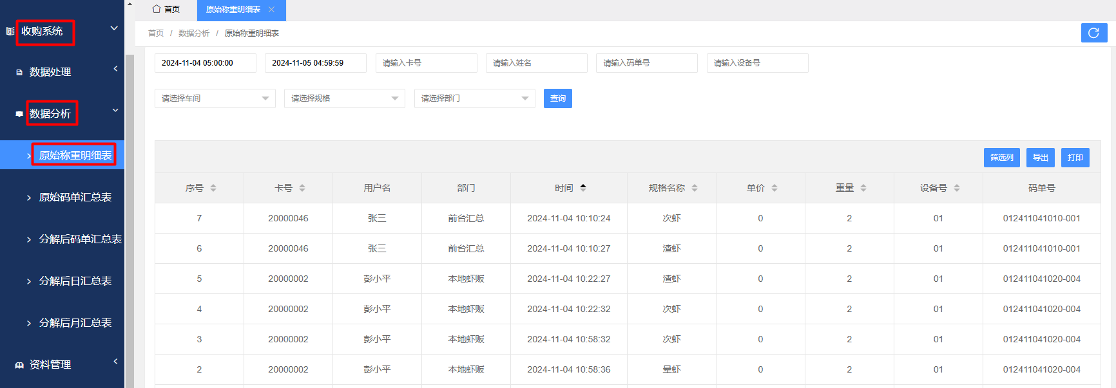Focus the 请输入卡号 input

pyautogui.click(x=427, y=63)
